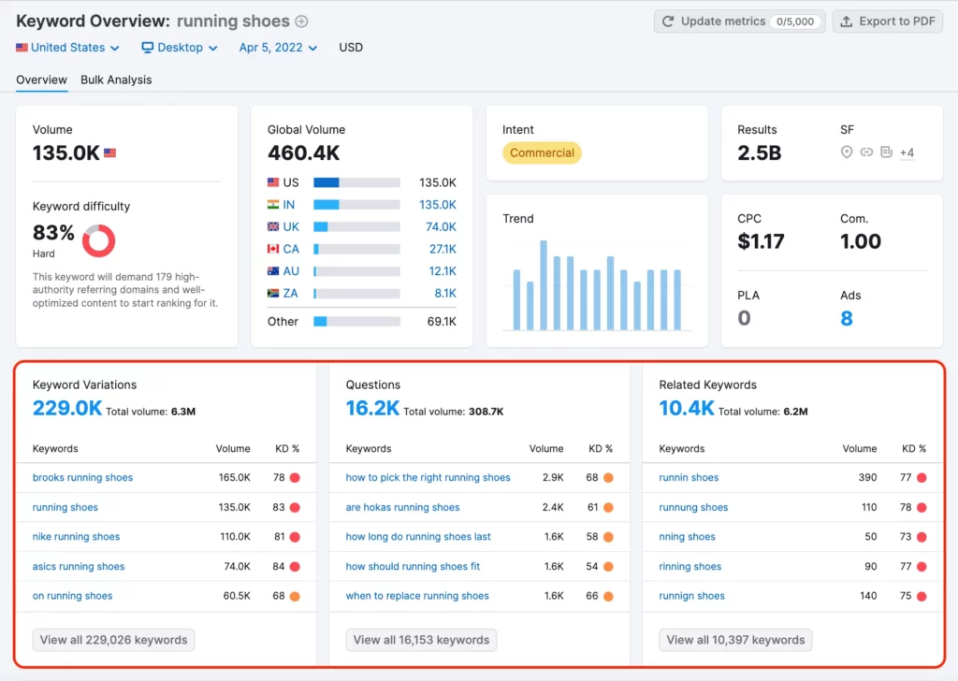Open the runnin shoes related keyword
The width and height of the screenshot is (958, 681).
[689, 478]
